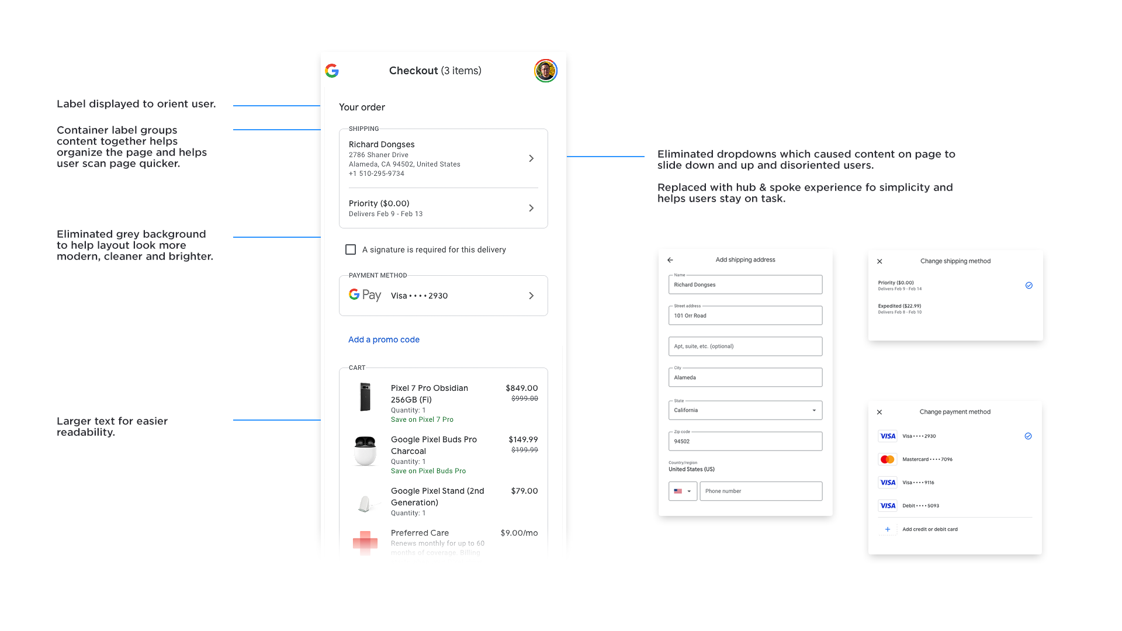Open the phone country flag dropdown
Screen dimensions: 1122x631
683,491
